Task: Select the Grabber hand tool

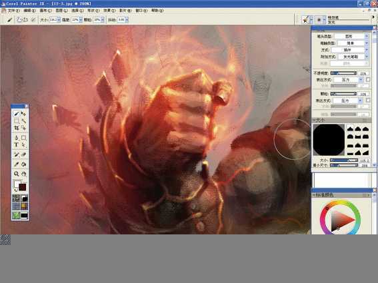Action: coord(23,174)
